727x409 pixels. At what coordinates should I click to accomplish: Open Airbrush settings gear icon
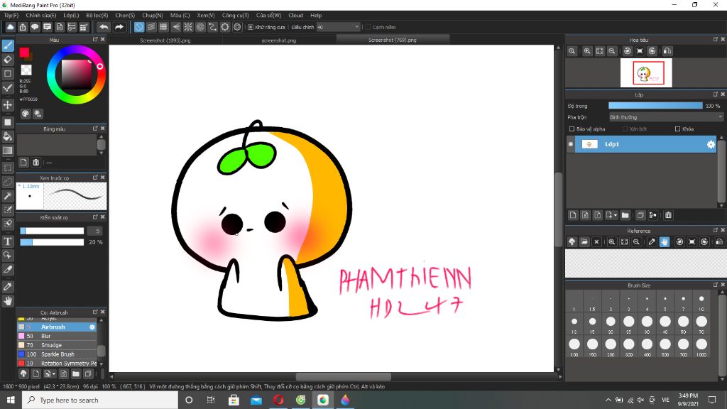(x=92, y=327)
